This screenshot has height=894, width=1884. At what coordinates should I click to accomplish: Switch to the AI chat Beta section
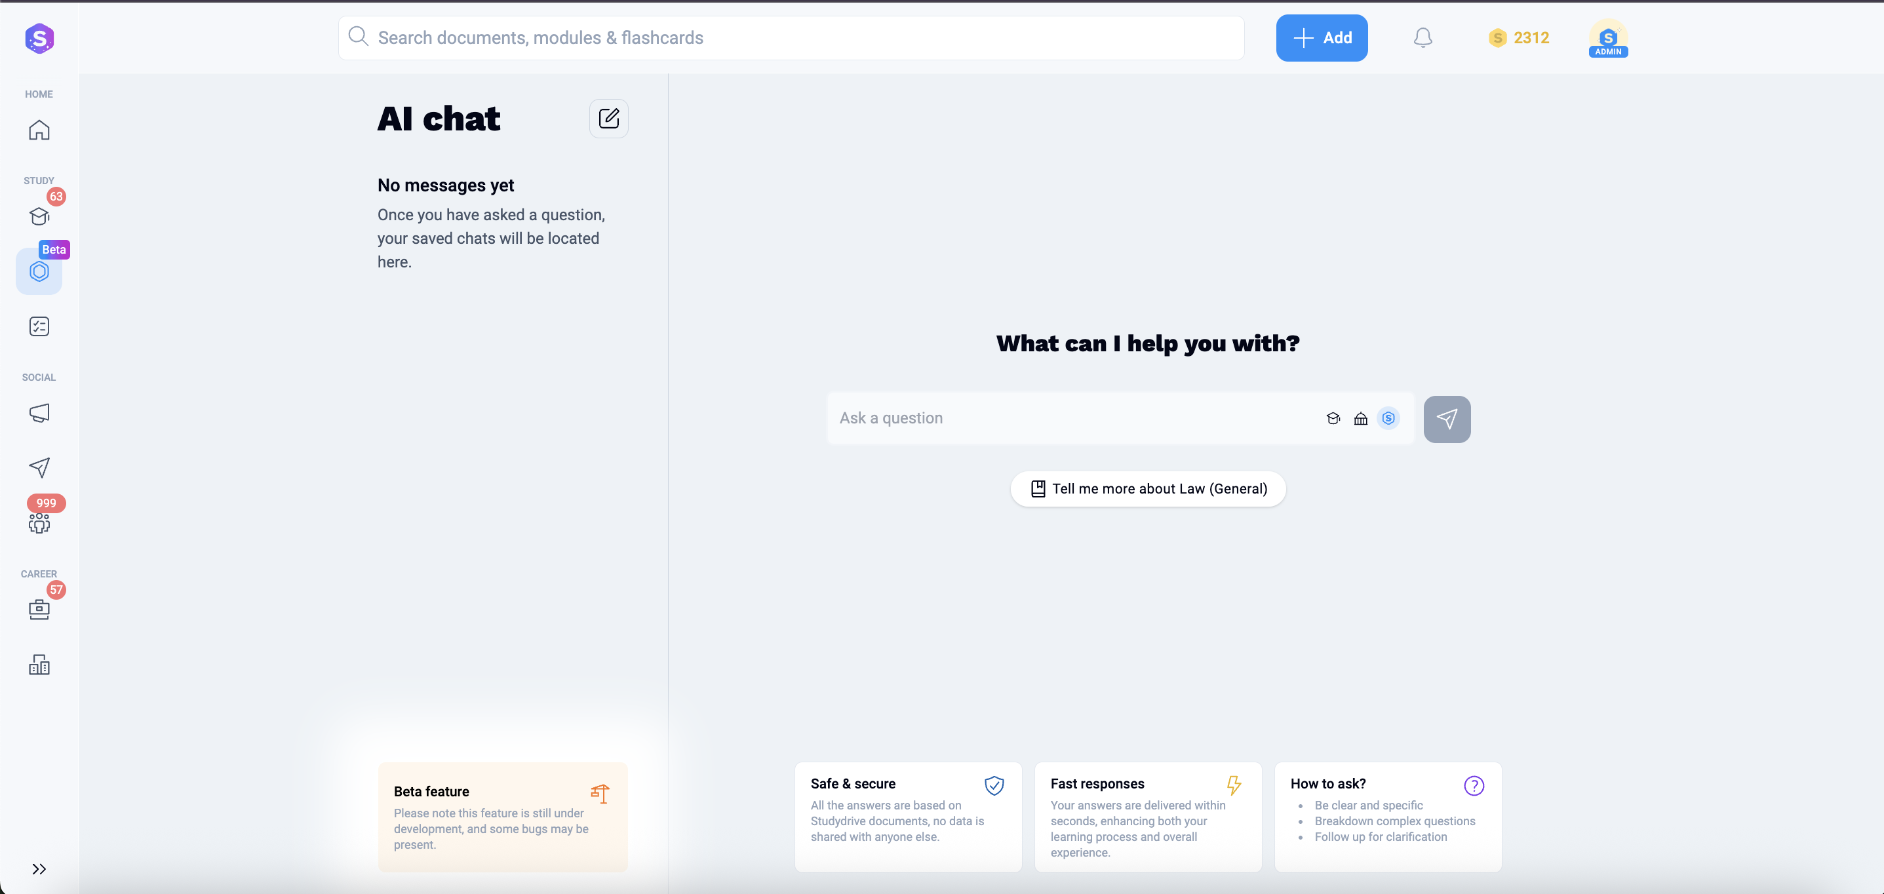pyautogui.click(x=39, y=271)
